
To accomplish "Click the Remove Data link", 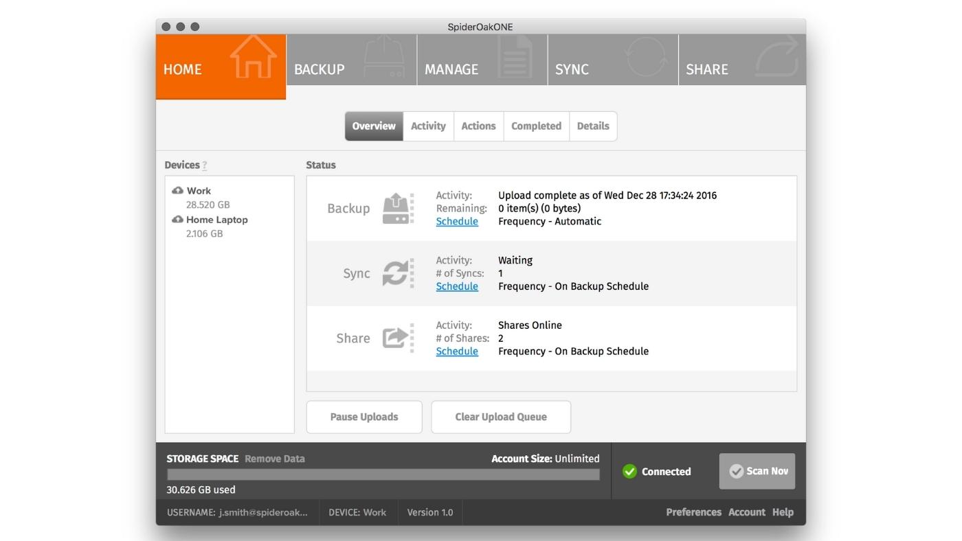I will click(275, 459).
